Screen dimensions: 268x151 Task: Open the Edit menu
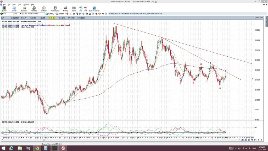(x=9, y=5)
